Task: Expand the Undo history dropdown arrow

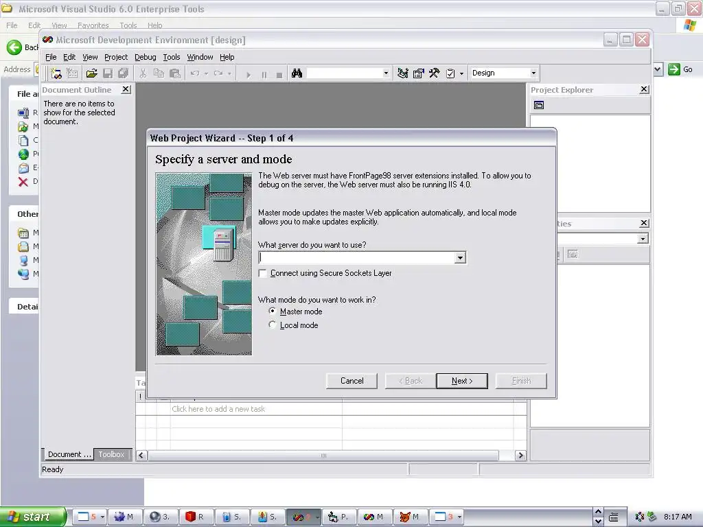Action: (206, 73)
